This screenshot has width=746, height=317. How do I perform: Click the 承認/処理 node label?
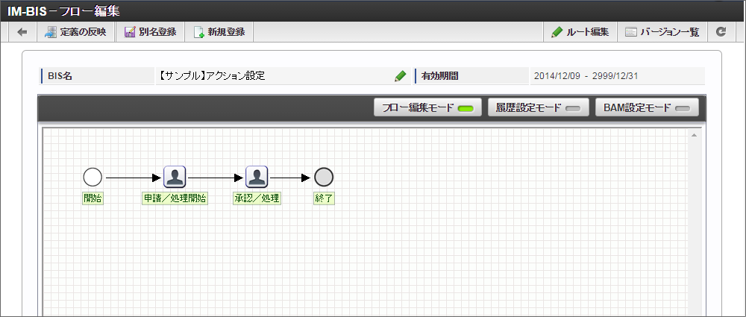click(x=257, y=198)
